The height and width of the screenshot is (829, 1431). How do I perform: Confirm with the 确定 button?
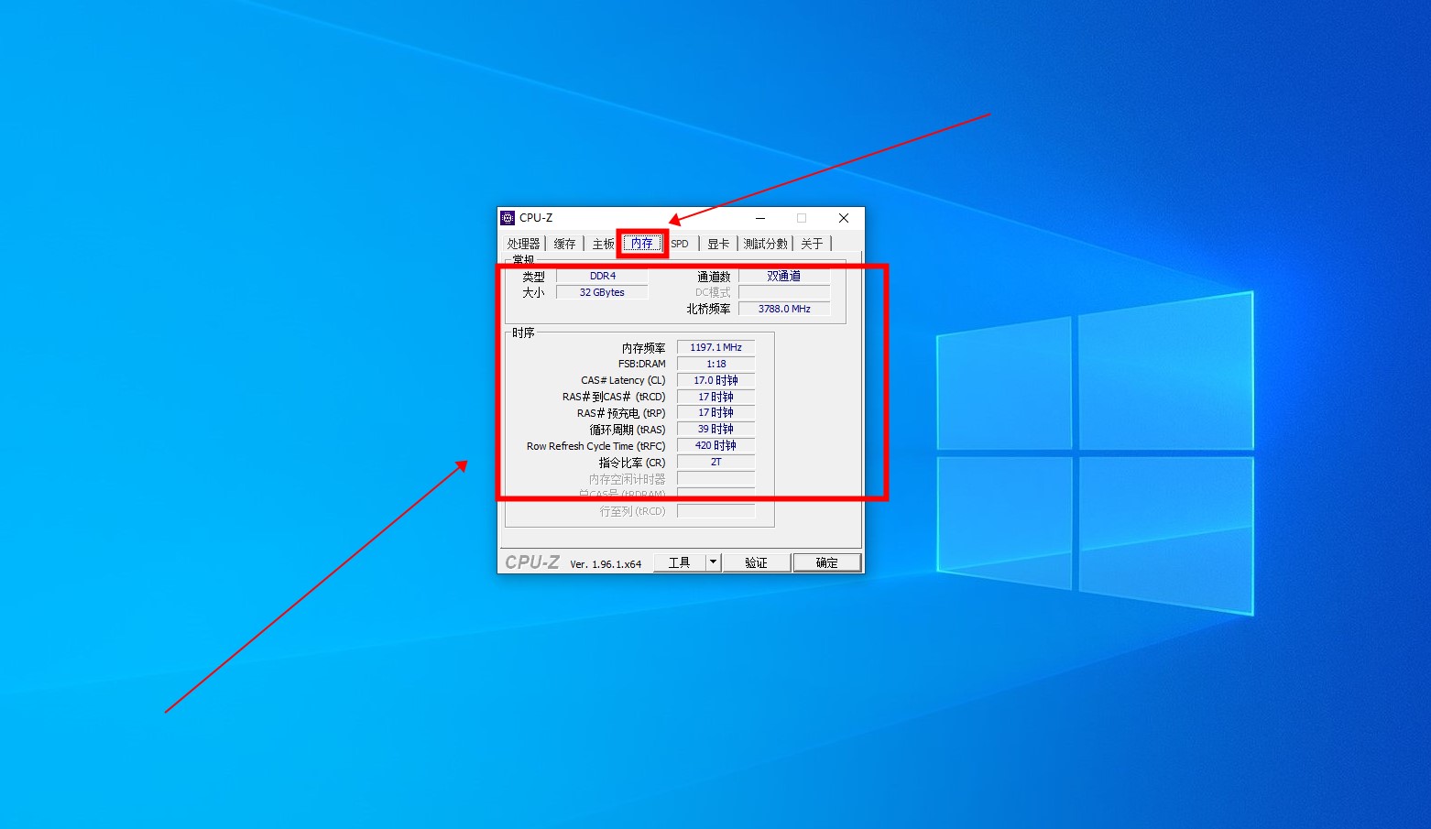point(826,562)
